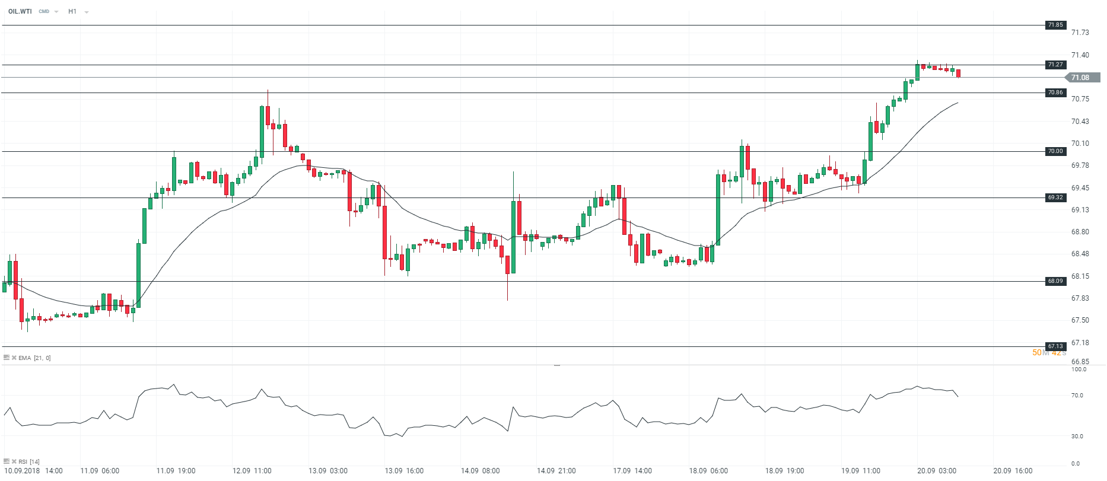
Task: Select the 71.85 horizontal line label
Action: [1055, 25]
